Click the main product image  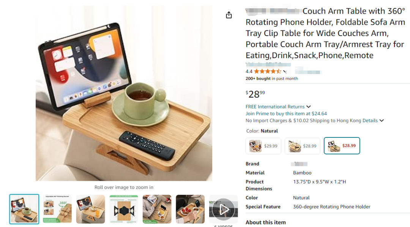click(x=124, y=93)
